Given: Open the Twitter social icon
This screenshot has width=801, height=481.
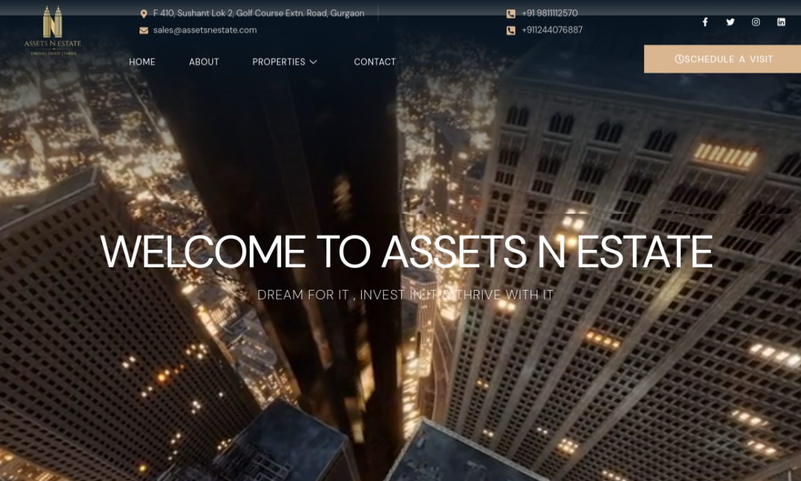Looking at the screenshot, I should click(730, 22).
